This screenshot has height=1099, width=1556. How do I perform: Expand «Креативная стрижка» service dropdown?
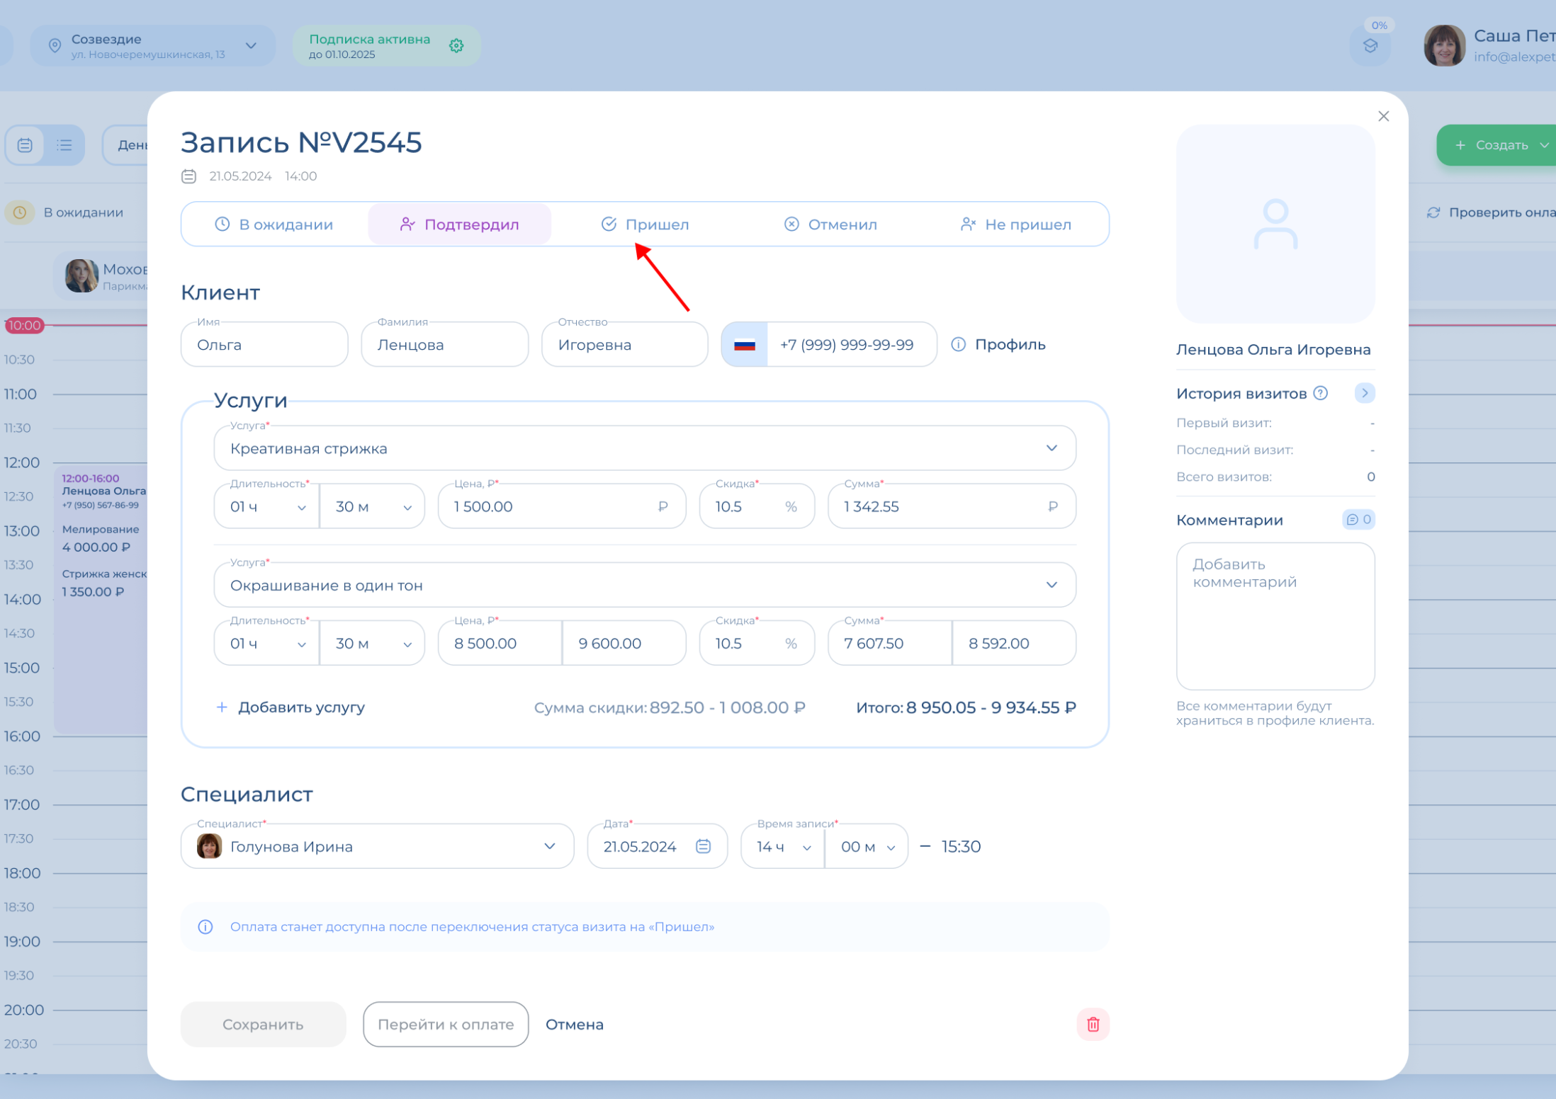pyautogui.click(x=1052, y=448)
